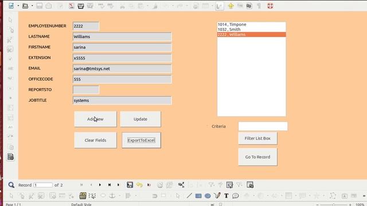Select the Rectangle drawing tool
This screenshot has width=367, height=206.
pos(198,196)
